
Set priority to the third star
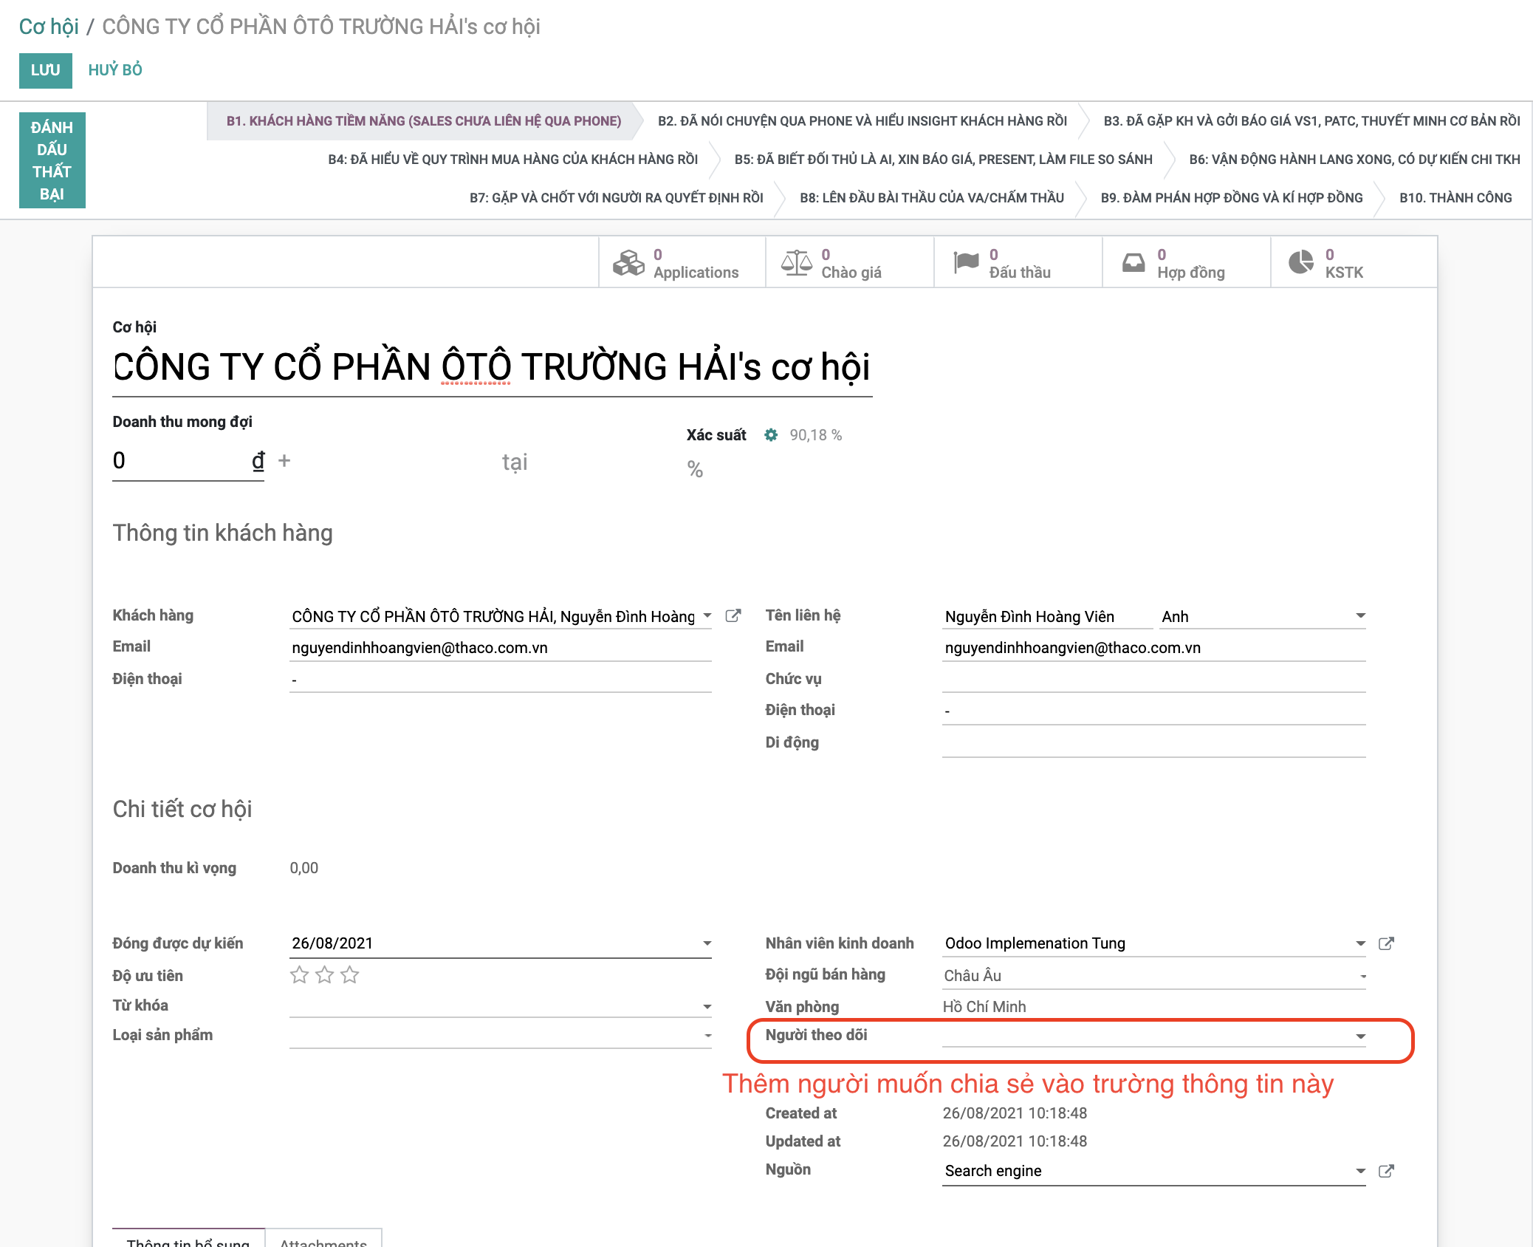coord(350,975)
